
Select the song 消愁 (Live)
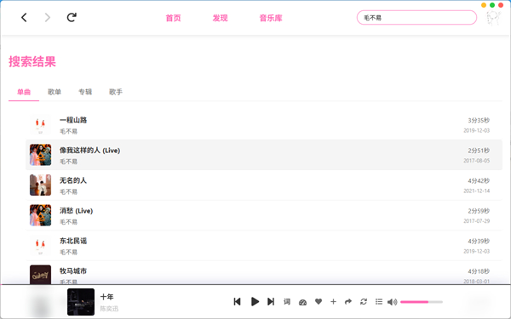tap(264, 215)
